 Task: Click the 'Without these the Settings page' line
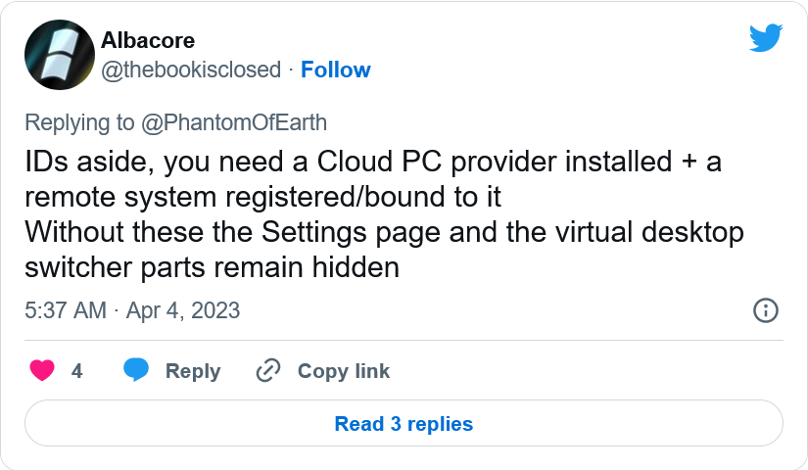385,232
